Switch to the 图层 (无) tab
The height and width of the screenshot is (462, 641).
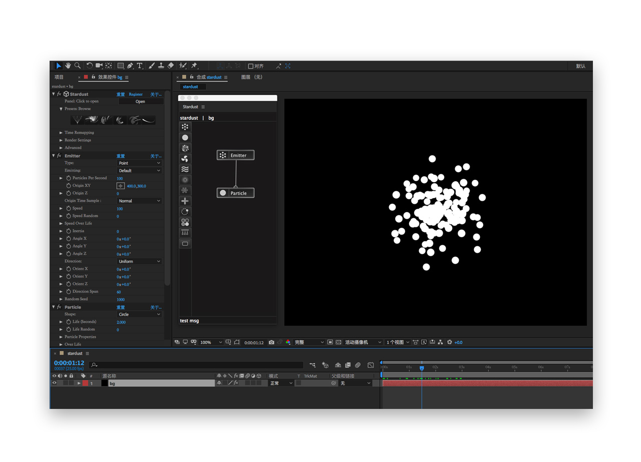[251, 77]
